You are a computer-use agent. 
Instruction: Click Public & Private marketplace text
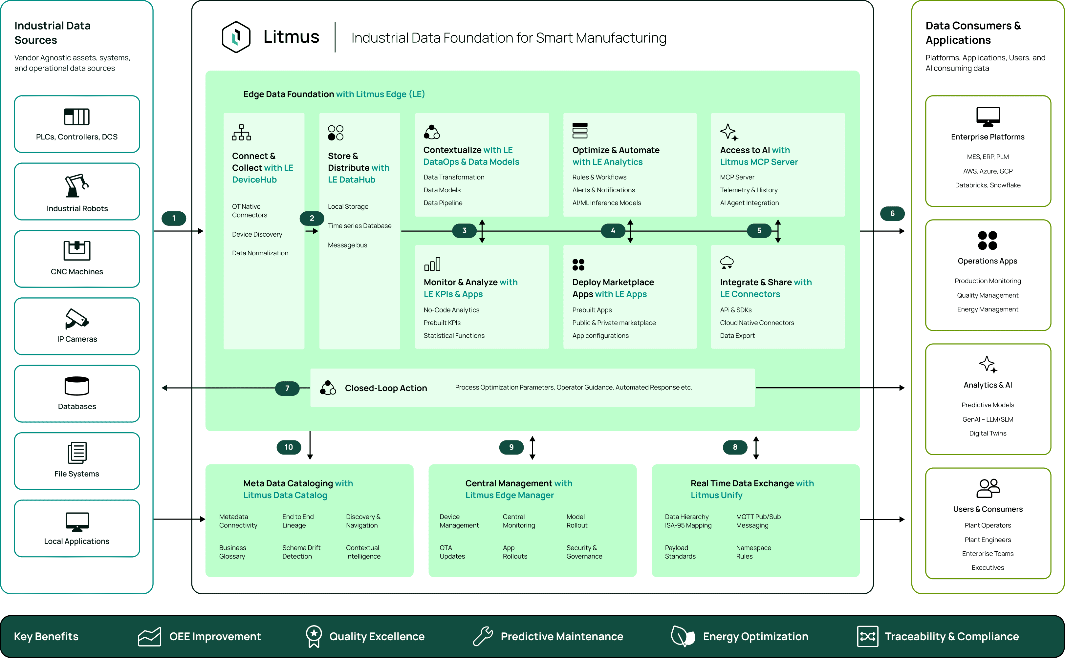614,323
